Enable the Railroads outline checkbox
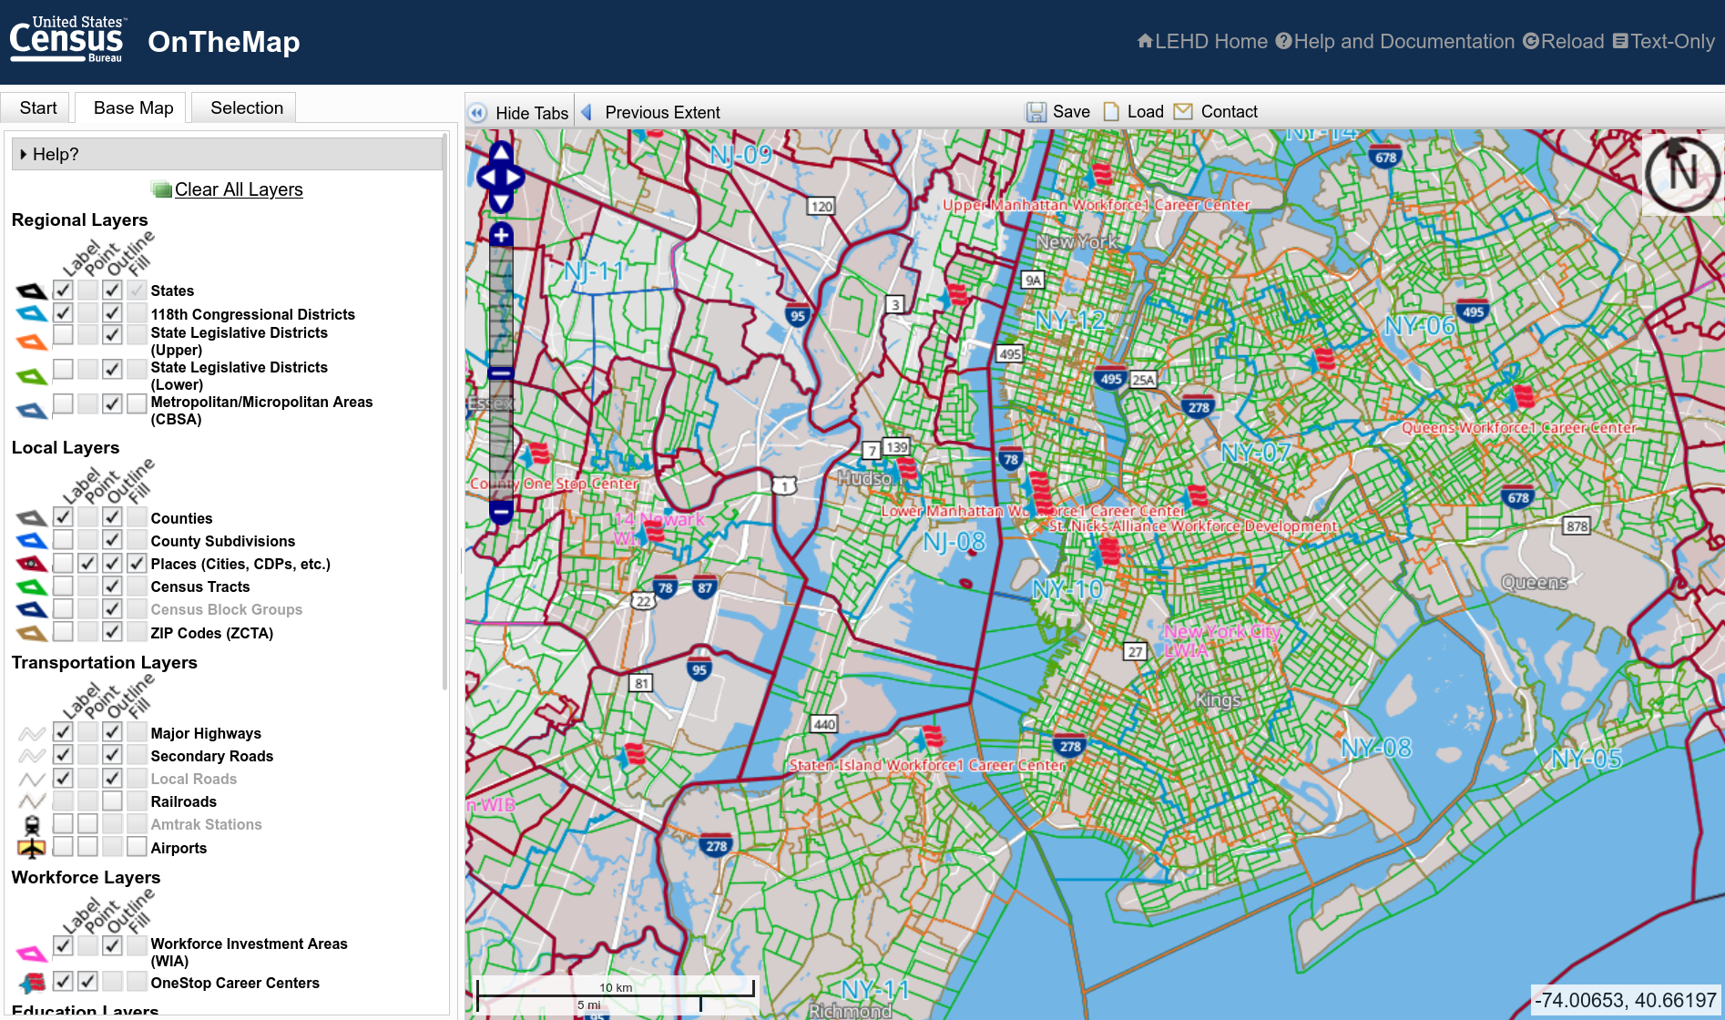Viewport: 1725px width, 1020px height. pos(112,801)
